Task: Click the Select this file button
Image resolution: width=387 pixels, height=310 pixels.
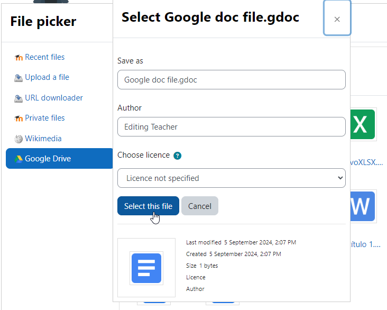Action: point(148,206)
